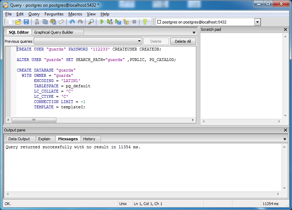Clear the edit window with the eraser icon
292x210 pixels.
(61, 22)
